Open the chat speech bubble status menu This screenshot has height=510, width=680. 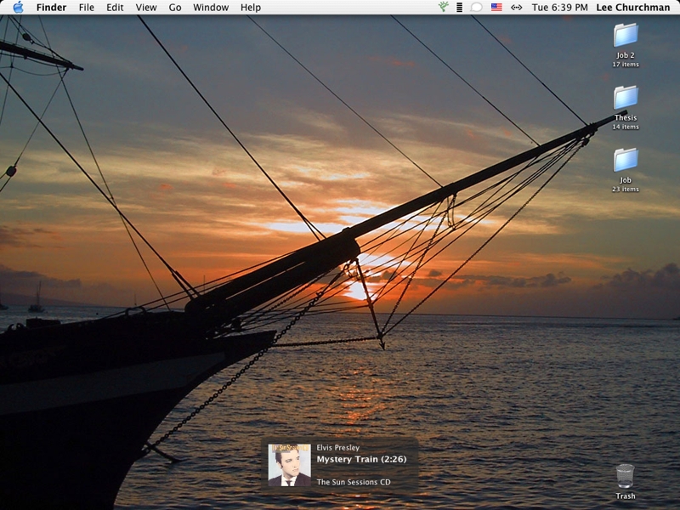(x=477, y=8)
